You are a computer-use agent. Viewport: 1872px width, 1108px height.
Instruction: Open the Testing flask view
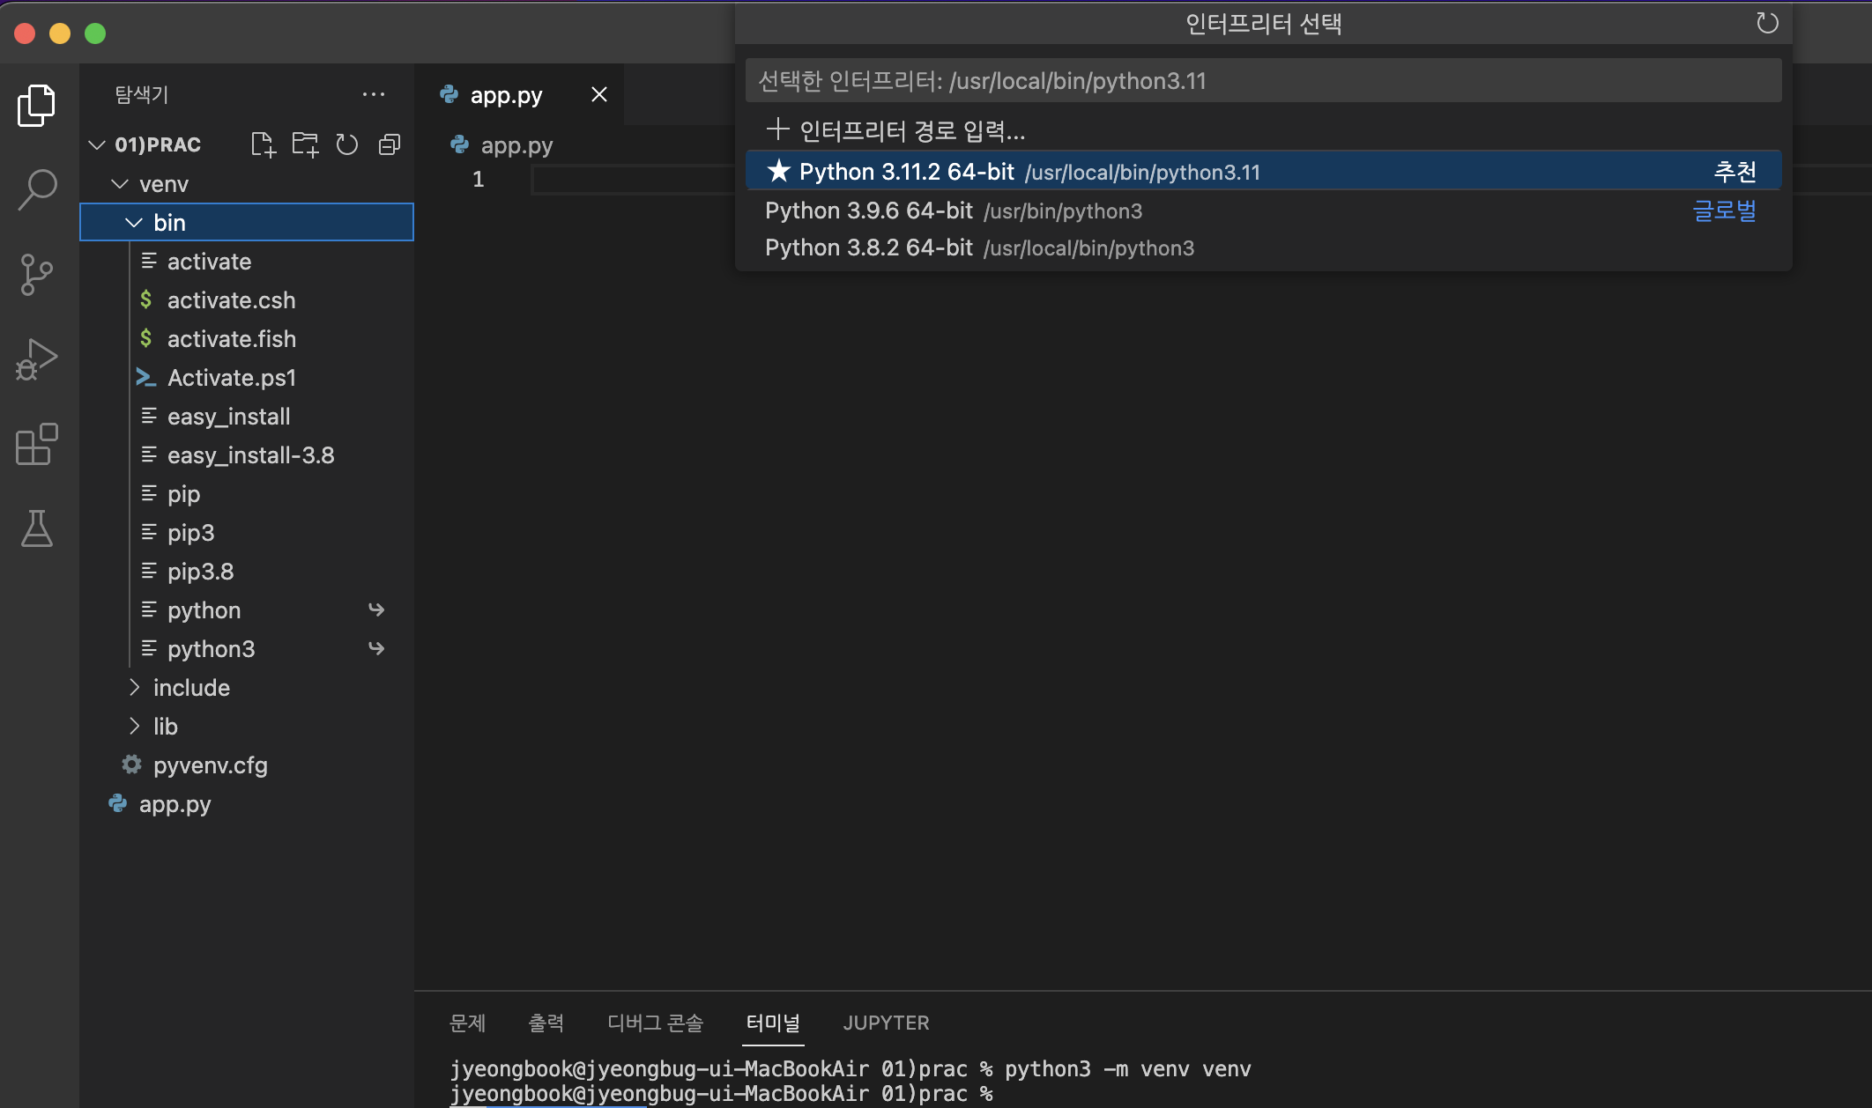[x=36, y=528]
